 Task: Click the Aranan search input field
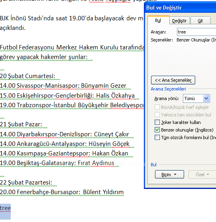196,32
